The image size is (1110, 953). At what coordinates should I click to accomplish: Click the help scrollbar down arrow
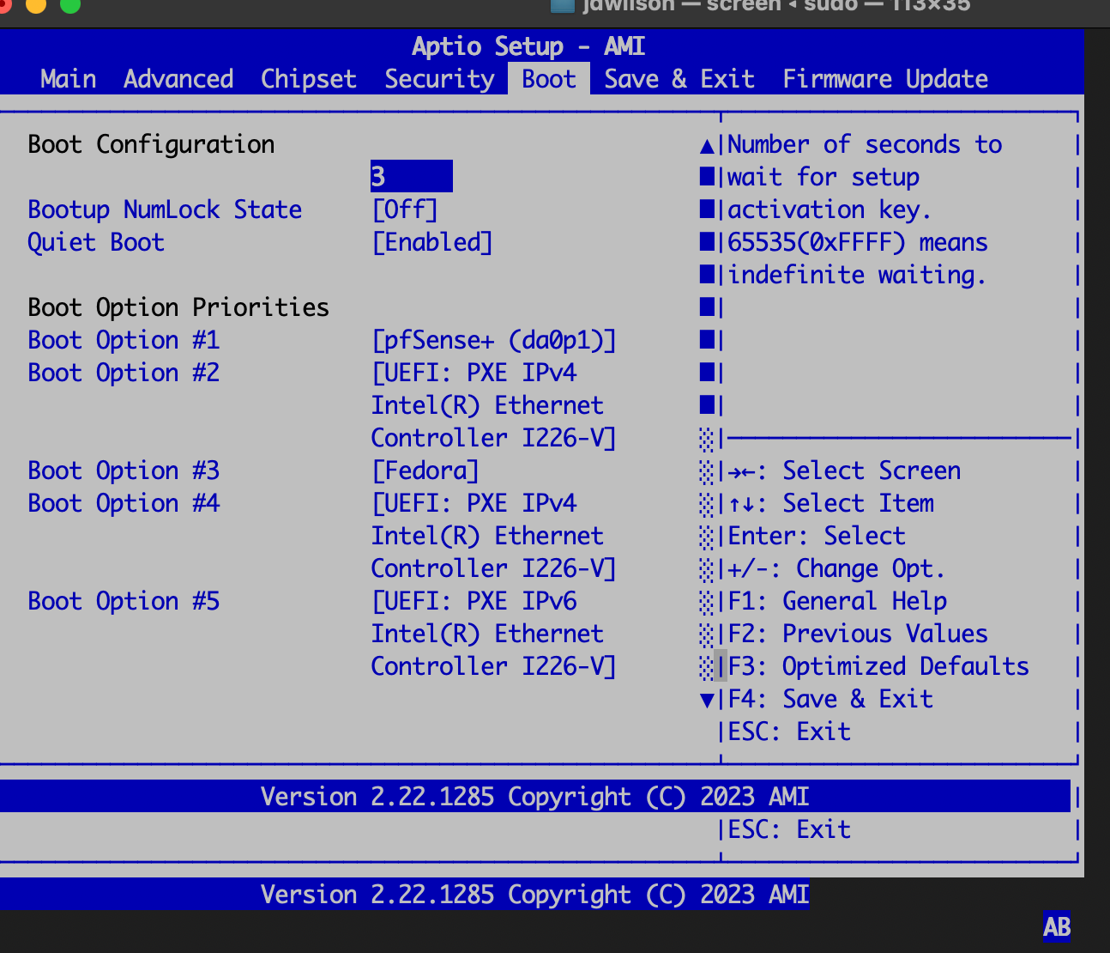click(x=707, y=700)
